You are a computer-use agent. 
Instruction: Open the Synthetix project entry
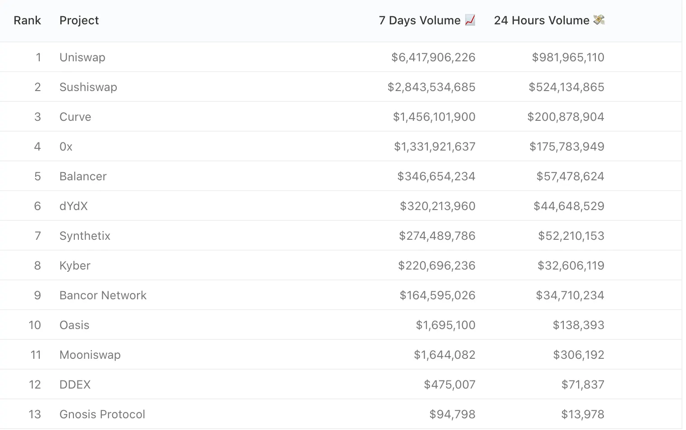coord(85,236)
